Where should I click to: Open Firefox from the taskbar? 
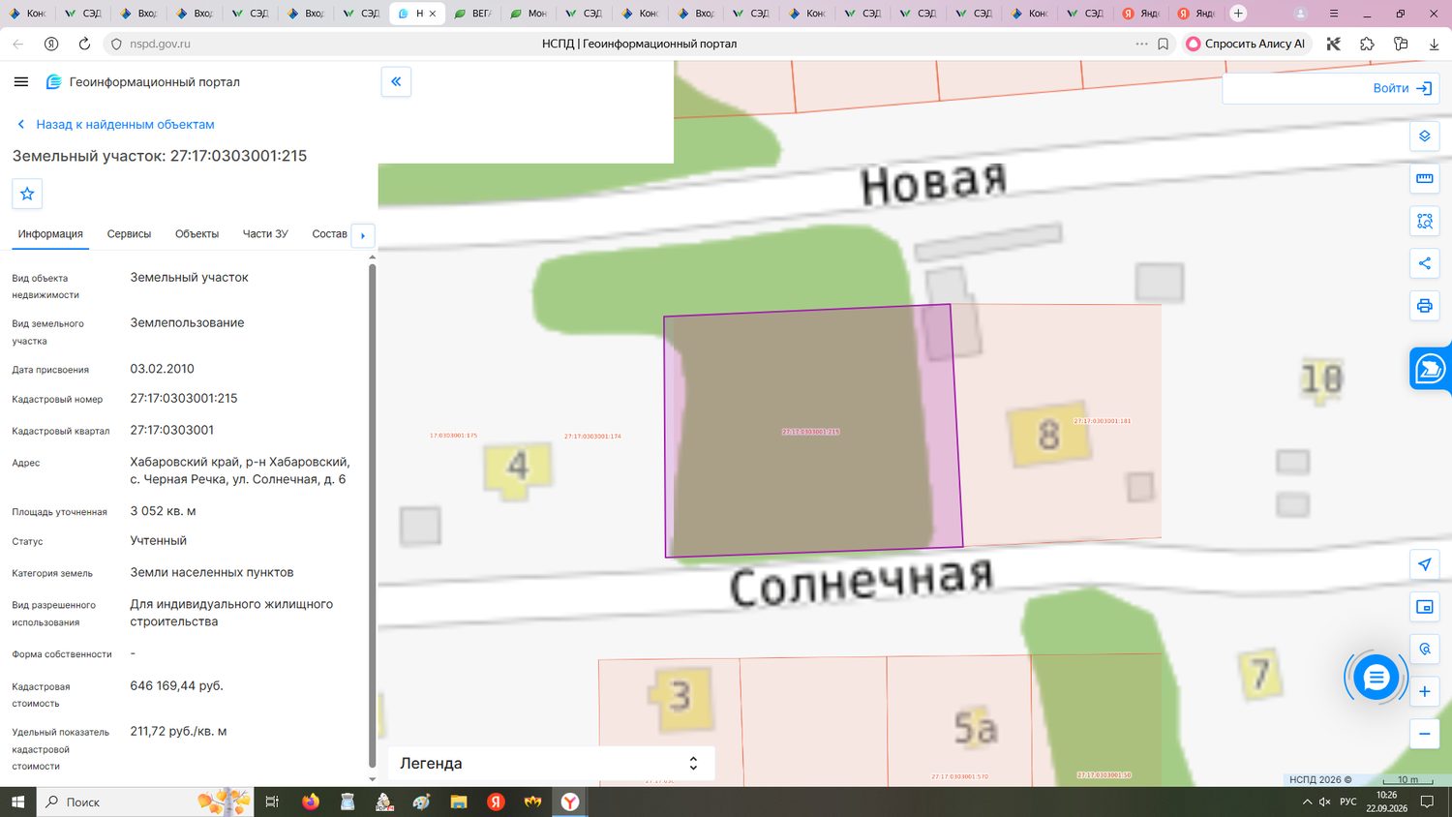pyautogui.click(x=311, y=802)
